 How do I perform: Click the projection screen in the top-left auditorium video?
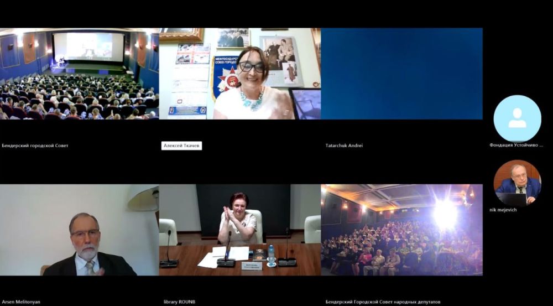click(88, 46)
